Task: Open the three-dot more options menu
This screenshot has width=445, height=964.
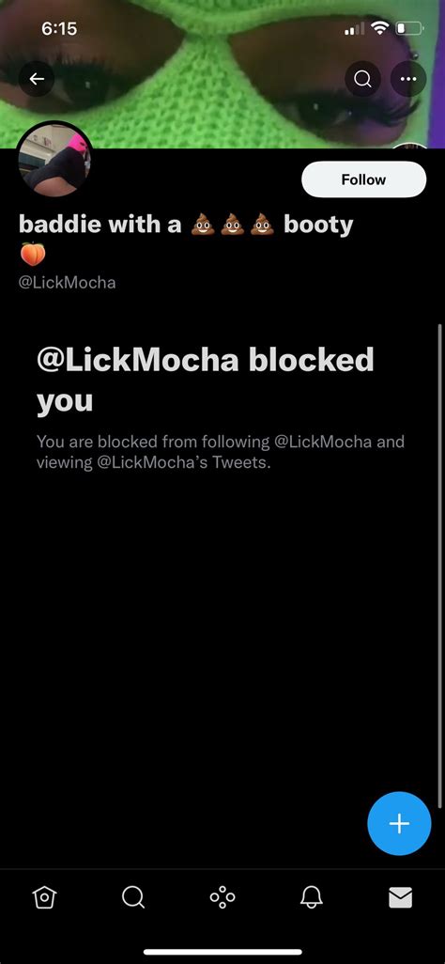Action: pyautogui.click(x=408, y=79)
